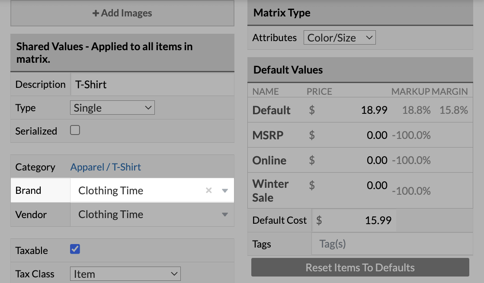
Task: Open the Brand dropdown arrow
Action: 224,190
